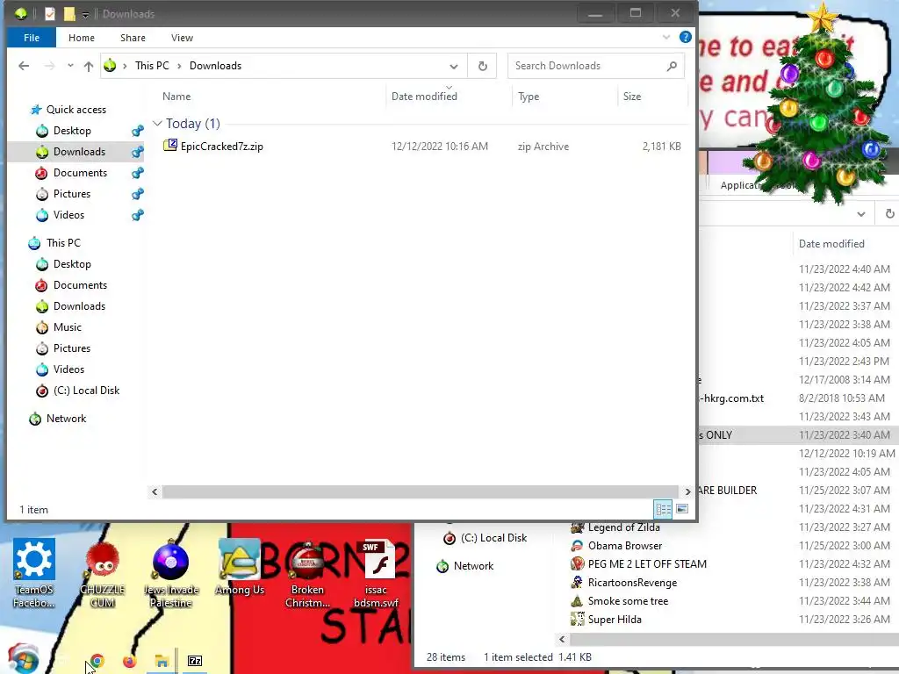Select Legend of Zilda in back window
Viewport: 899px width, 674px height.
click(624, 527)
